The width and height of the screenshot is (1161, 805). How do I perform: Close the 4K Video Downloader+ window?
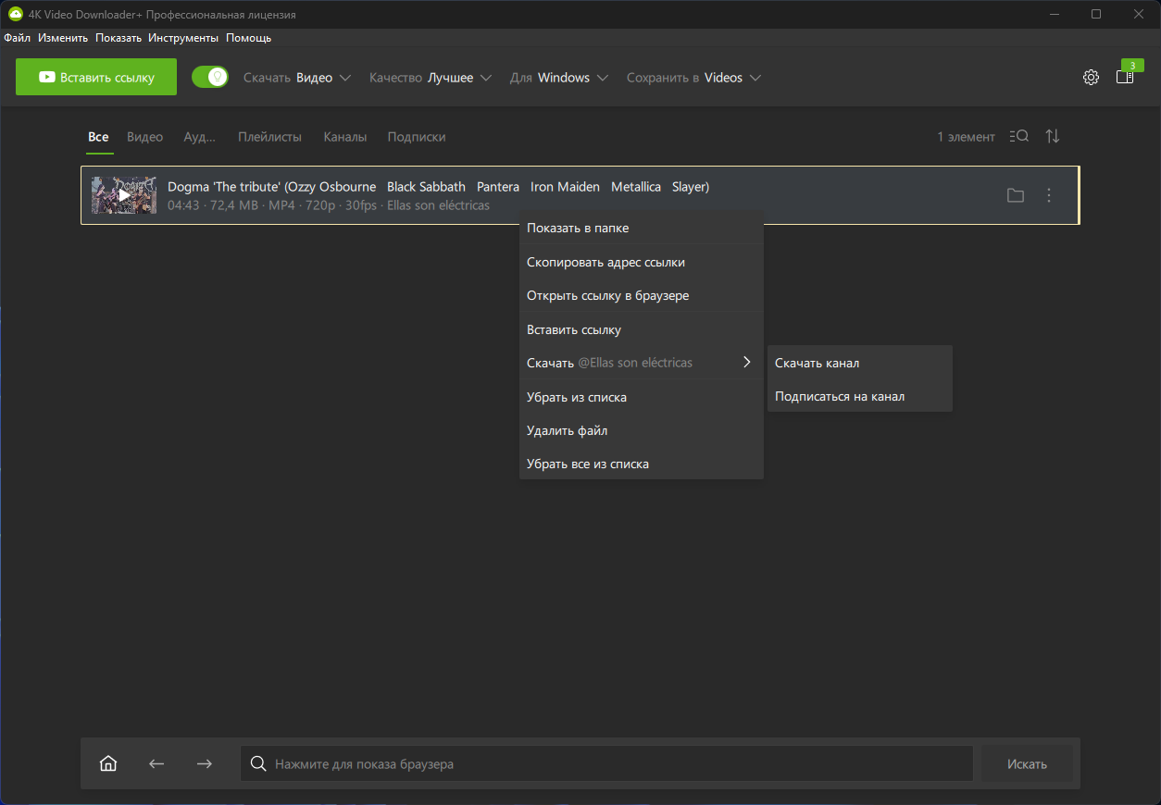[1139, 14]
